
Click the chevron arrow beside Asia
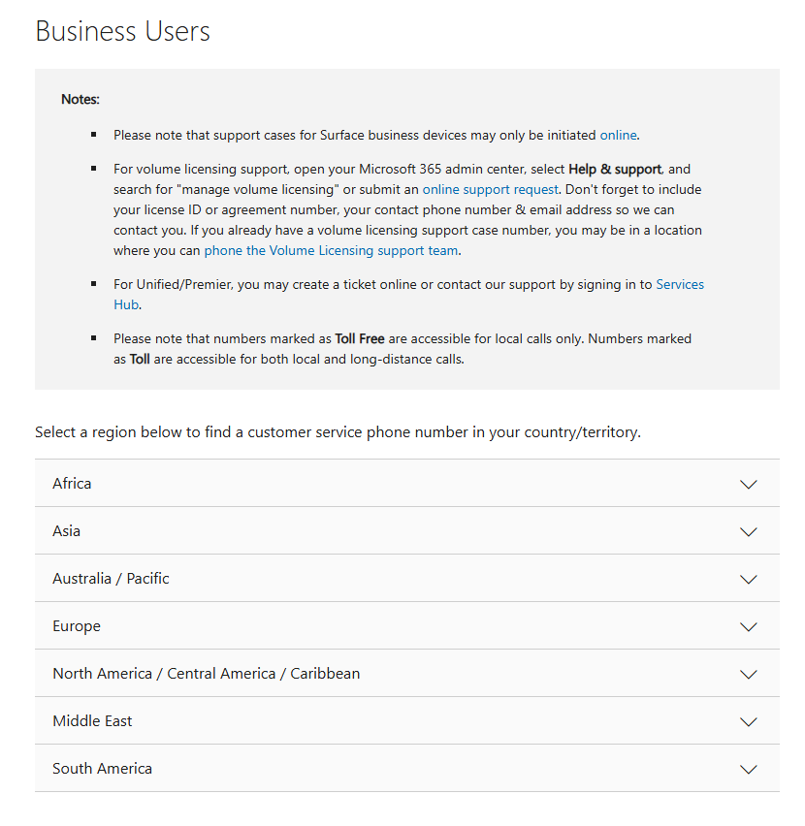coord(748,531)
